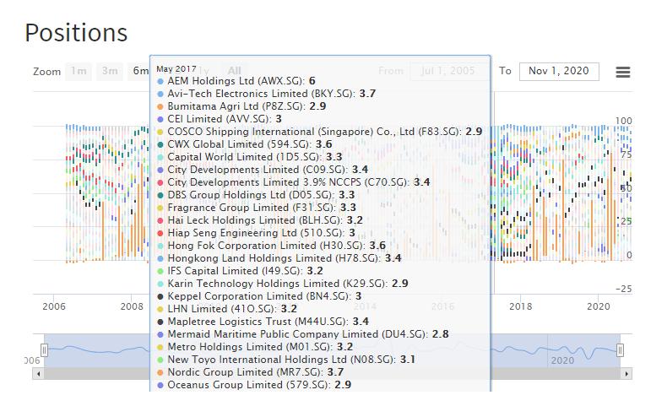Image resolution: width=667 pixels, height=406 pixels.
Task: Click the To date field
Action: pyautogui.click(x=558, y=72)
